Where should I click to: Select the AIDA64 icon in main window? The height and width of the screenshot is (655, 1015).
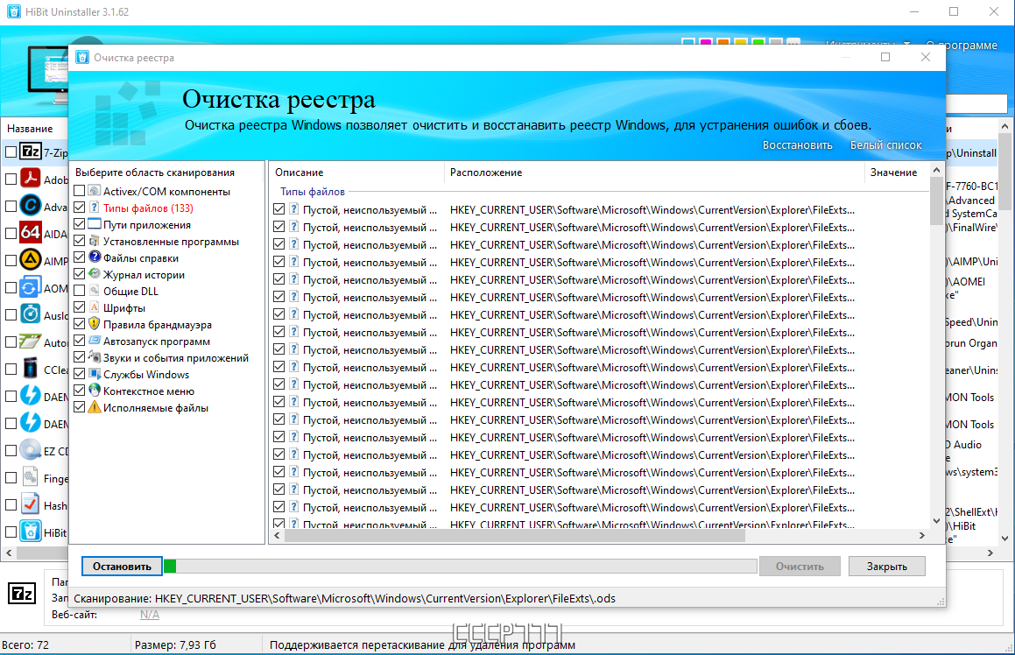[x=31, y=233]
